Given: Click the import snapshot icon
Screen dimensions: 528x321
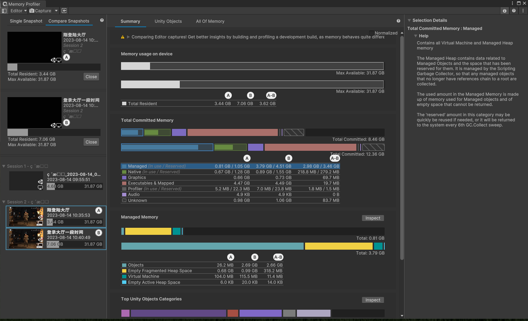Looking at the screenshot, I should point(64,11).
